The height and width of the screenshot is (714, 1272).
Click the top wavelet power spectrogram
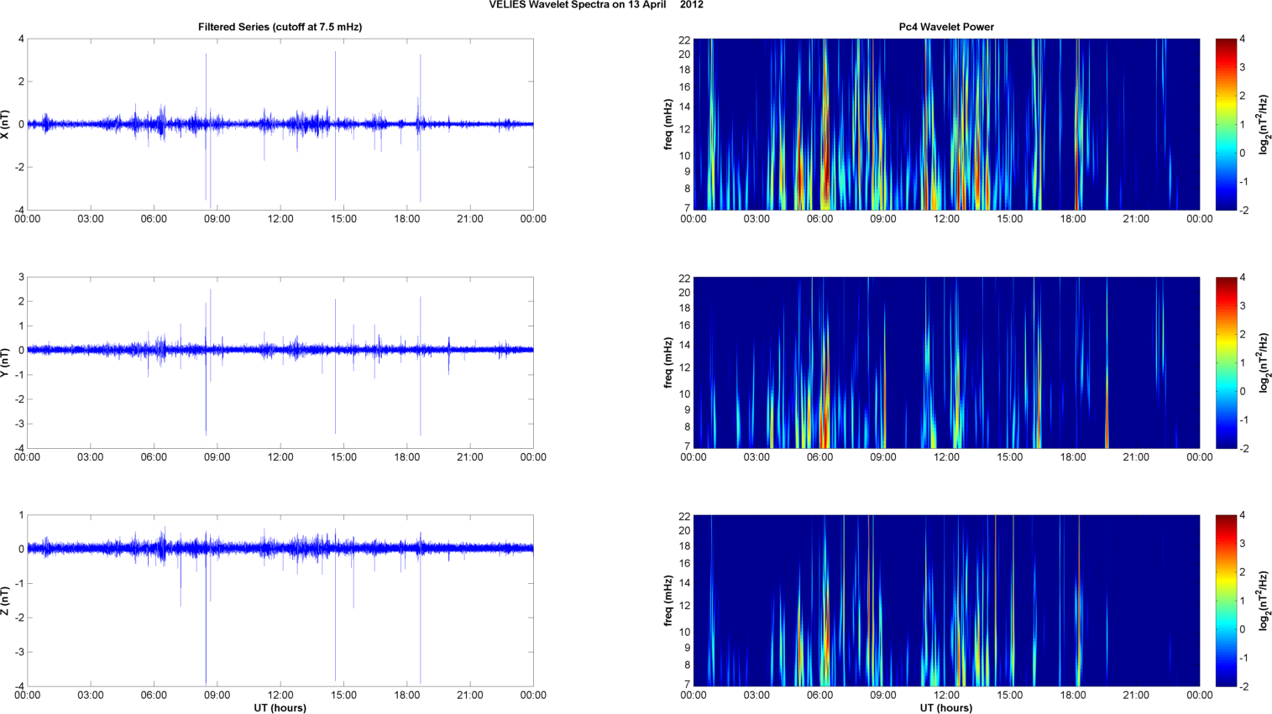(946, 124)
